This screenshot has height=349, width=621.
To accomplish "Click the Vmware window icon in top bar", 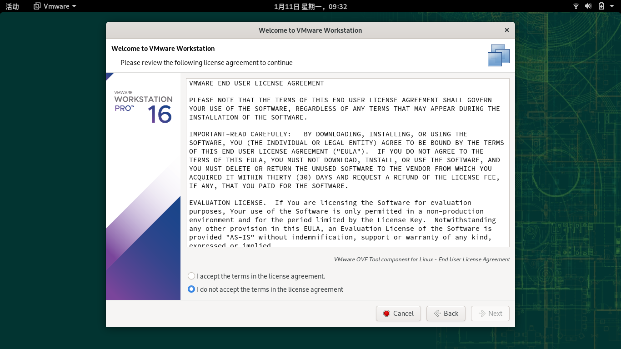I will click(x=37, y=6).
